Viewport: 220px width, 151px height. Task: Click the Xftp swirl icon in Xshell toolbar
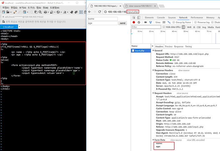(72, 12)
